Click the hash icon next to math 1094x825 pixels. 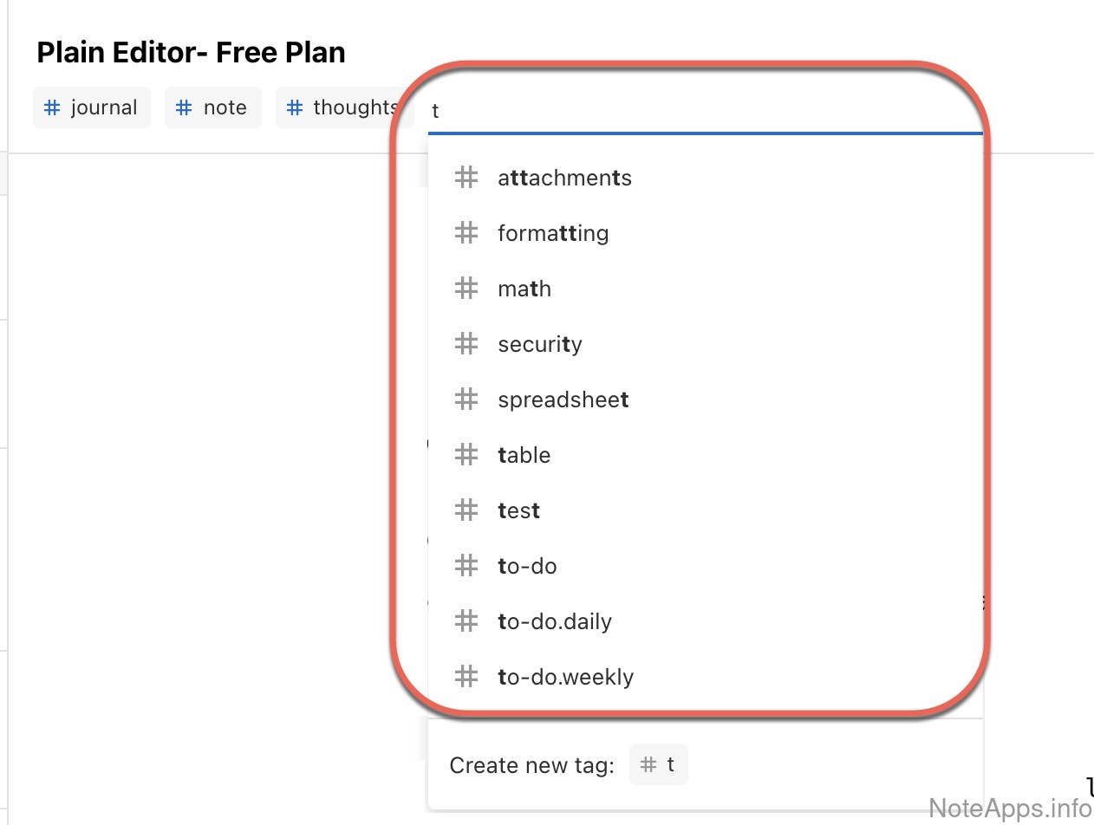point(466,289)
